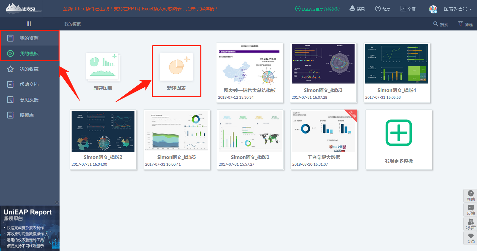
Task: Click the 帮助文档 page icon
Action: tap(10, 84)
